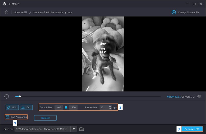The width and height of the screenshot is (206, 134).
Task: Decrease the frame rate with down arrow
Action: pyautogui.click(x=110, y=109)
